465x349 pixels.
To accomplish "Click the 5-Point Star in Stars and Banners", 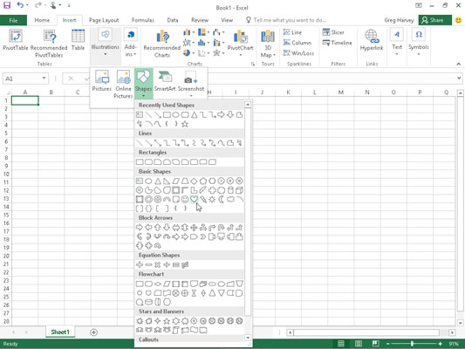I will click(167, 321).
